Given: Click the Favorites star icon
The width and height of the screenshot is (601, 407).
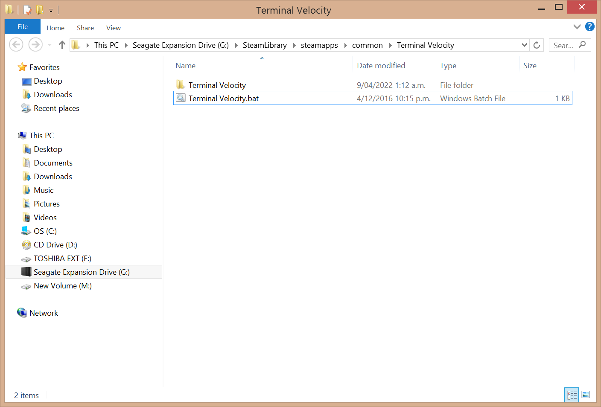Looking at the screenshot, I should [x=22, y=67].
